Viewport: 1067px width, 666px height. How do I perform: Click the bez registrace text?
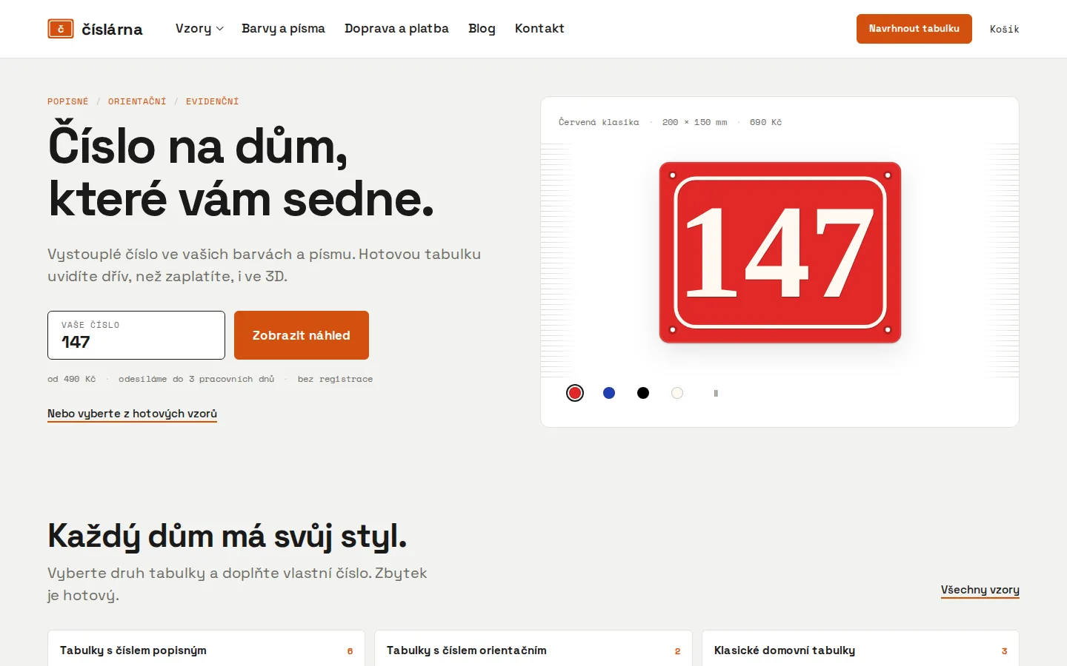coord(336,379)
